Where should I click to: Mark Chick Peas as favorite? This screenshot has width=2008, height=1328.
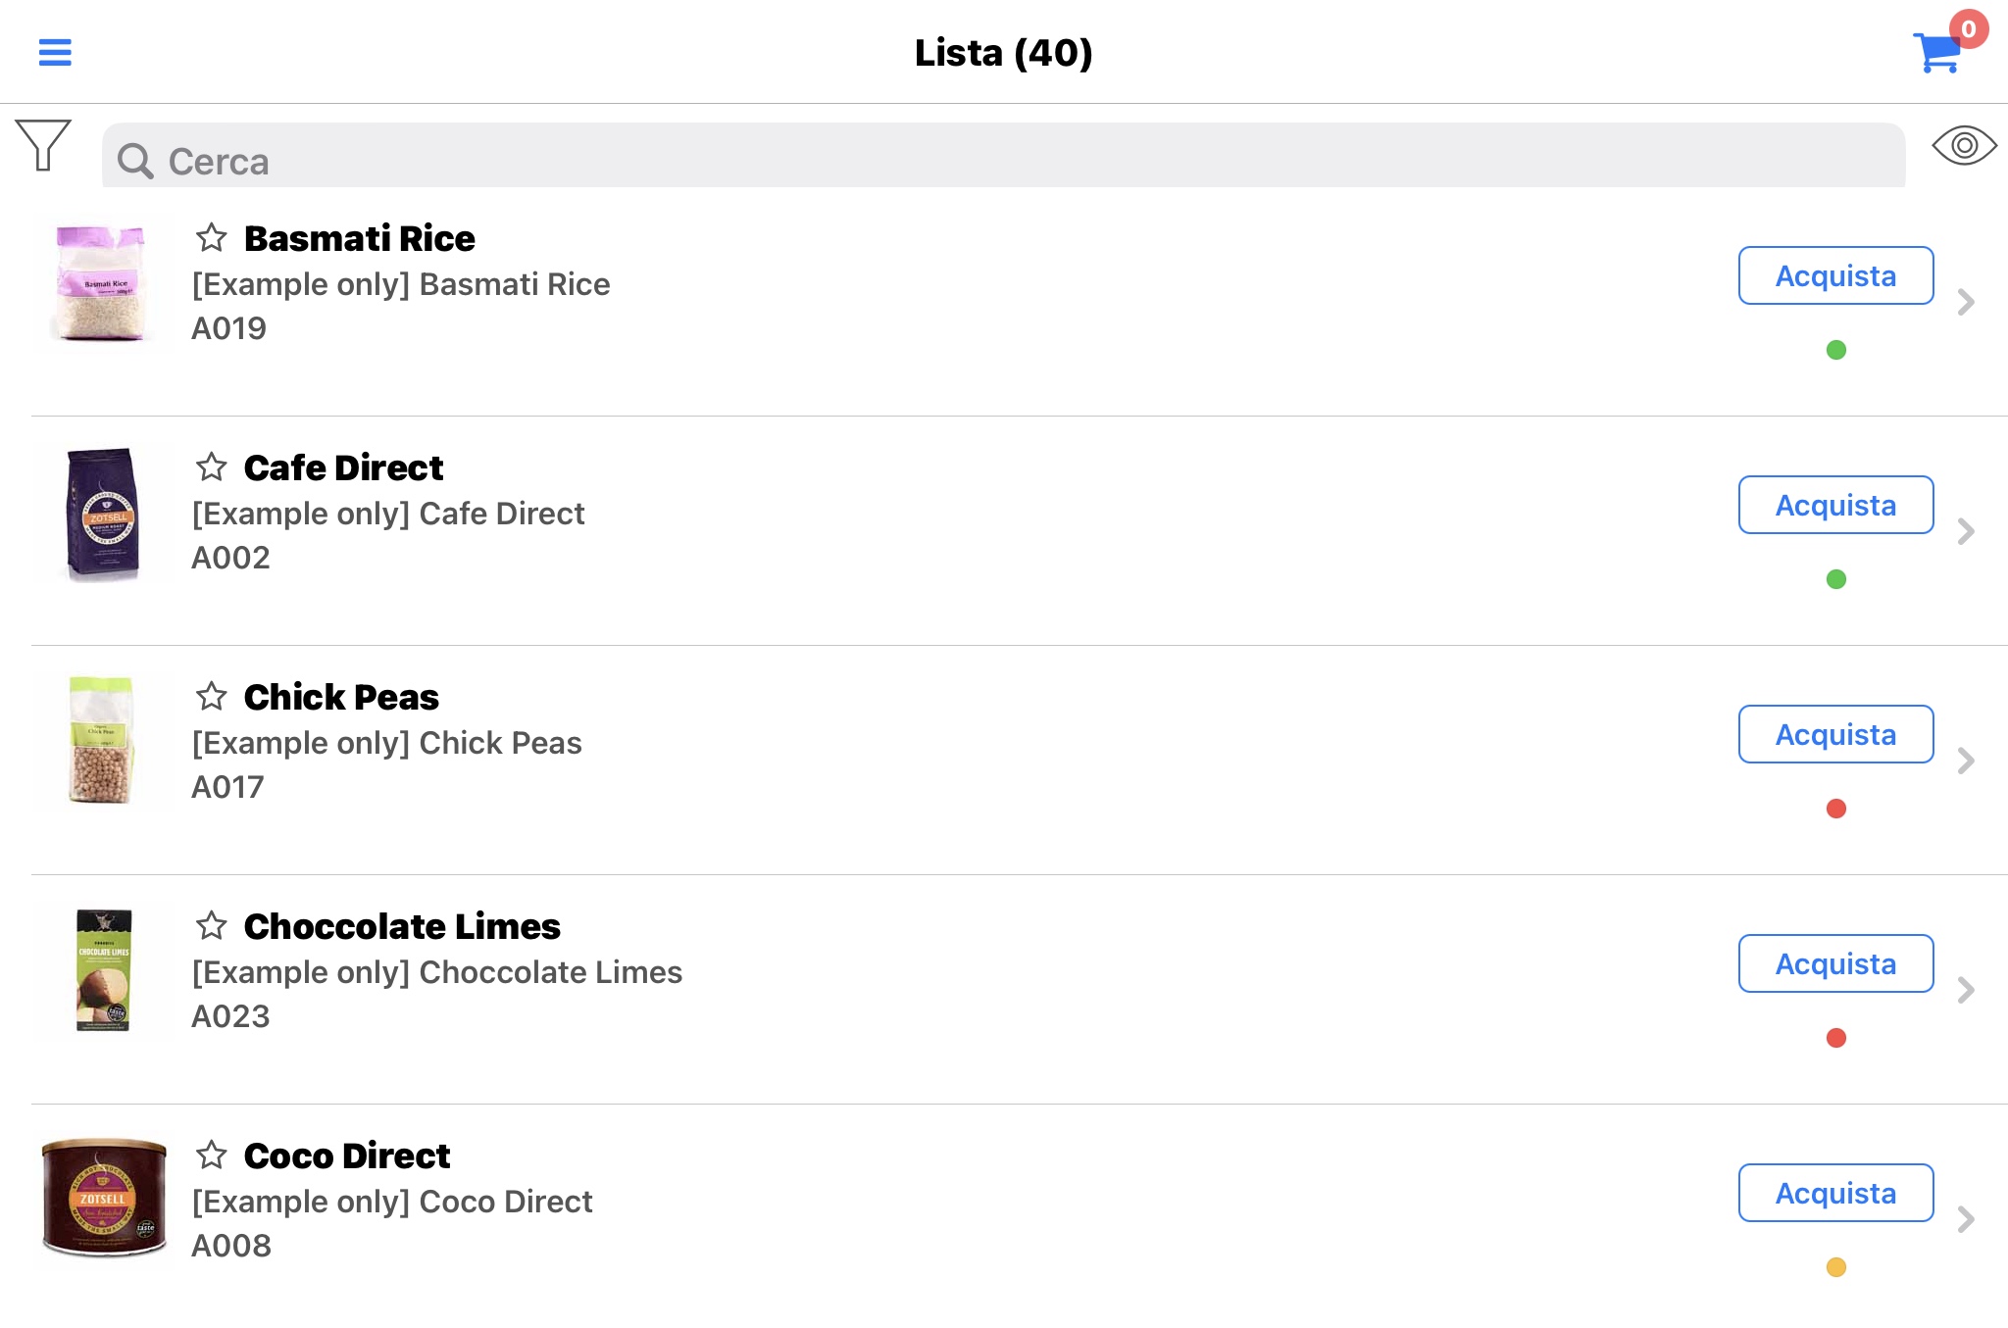211,696
